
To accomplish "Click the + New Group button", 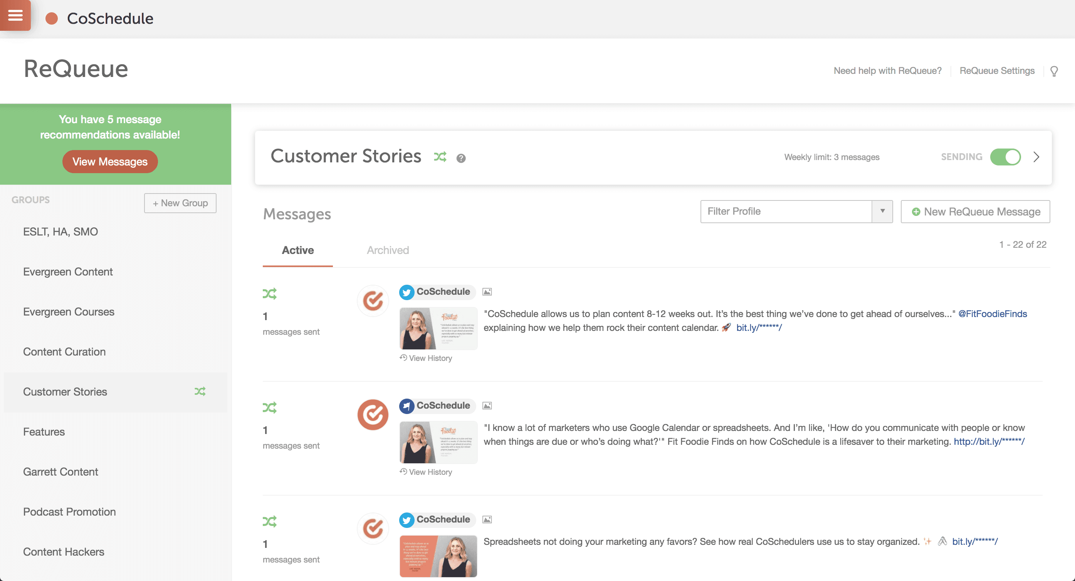I will (180, 203).
